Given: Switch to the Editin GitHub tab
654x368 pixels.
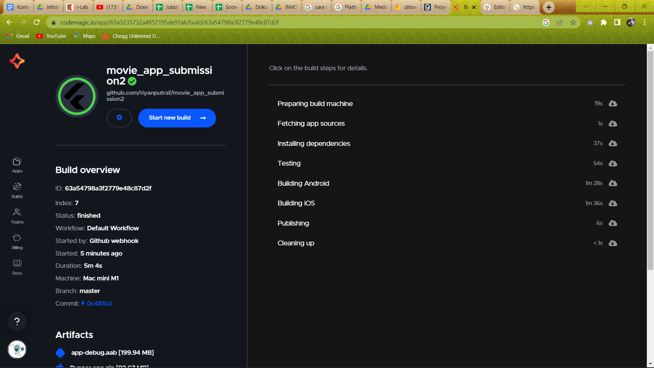Looking at the screenshot, I should (496, 7).
